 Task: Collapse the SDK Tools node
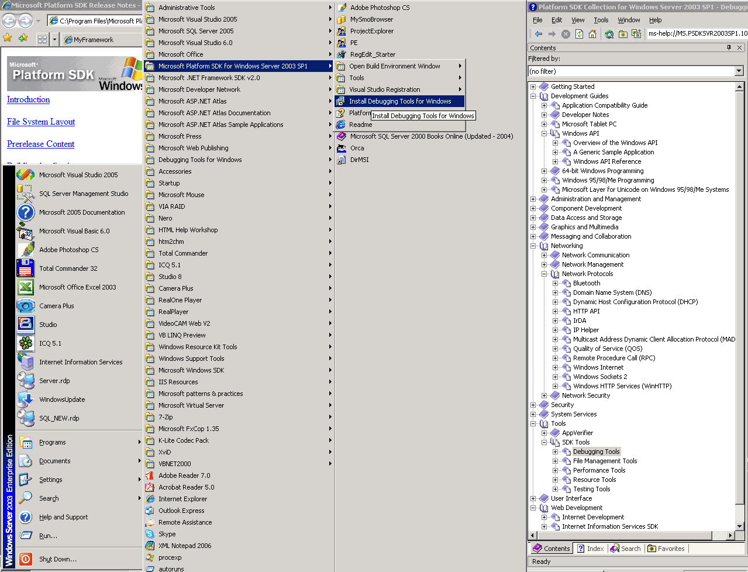pyautogui.click(x=544, y=442)
